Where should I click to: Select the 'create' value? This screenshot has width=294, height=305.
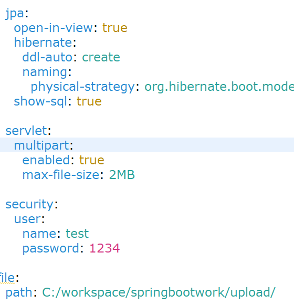[x=101, y=57]
